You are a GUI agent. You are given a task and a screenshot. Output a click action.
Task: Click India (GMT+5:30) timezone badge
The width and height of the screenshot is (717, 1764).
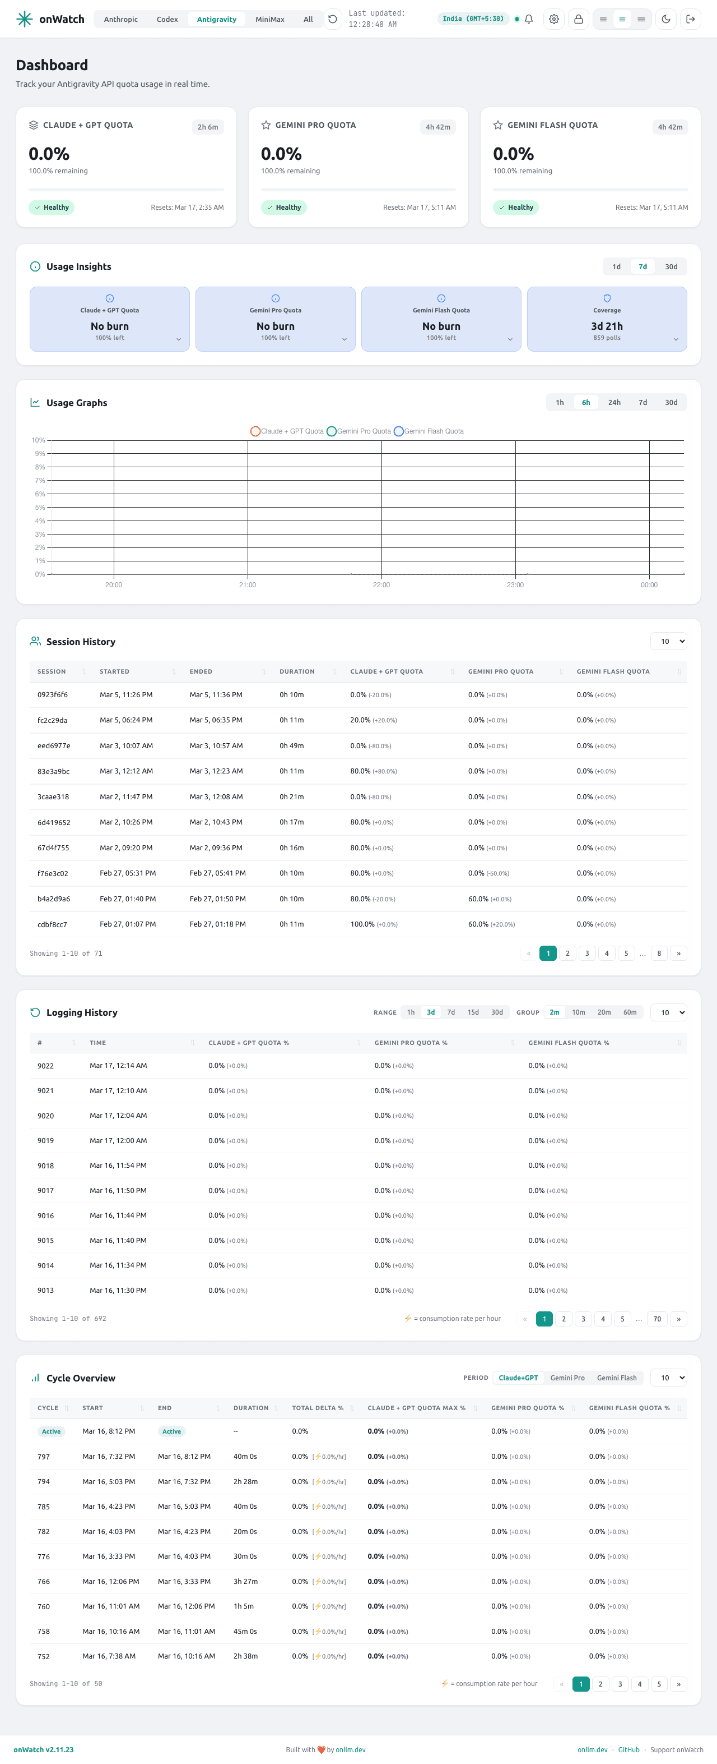pyautogui.click(x=473, y=19)
